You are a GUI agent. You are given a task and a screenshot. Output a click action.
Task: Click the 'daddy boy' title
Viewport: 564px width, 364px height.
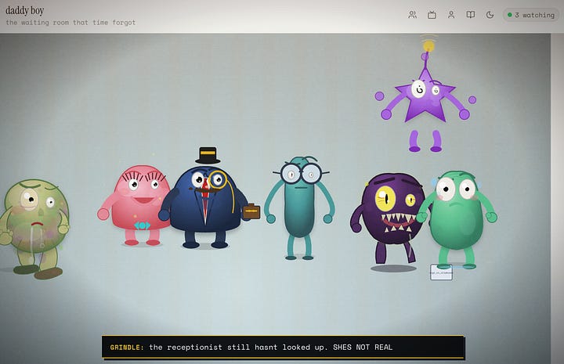pos(25,10)
